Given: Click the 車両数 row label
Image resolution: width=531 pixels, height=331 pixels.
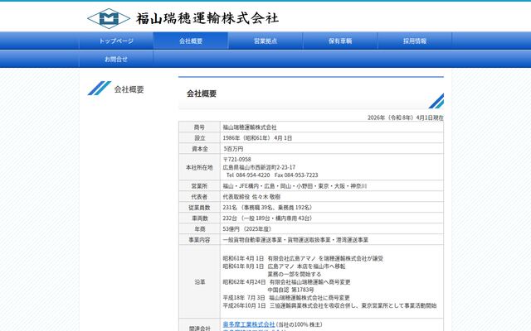Looking at the screenshot, I should coord(199,218).
